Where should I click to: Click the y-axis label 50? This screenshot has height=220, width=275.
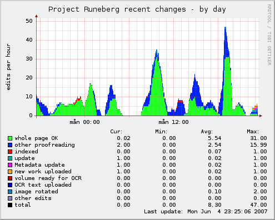[x=29, y=21]
